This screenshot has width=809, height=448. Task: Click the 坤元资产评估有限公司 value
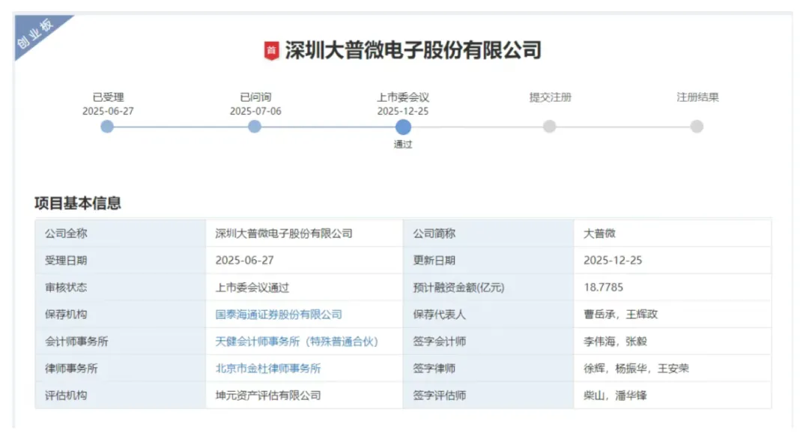tap(267, 396)
